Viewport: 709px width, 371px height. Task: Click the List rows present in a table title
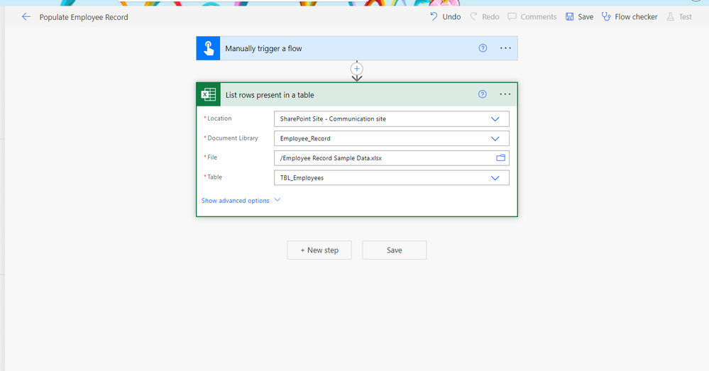tap(270, 95)
